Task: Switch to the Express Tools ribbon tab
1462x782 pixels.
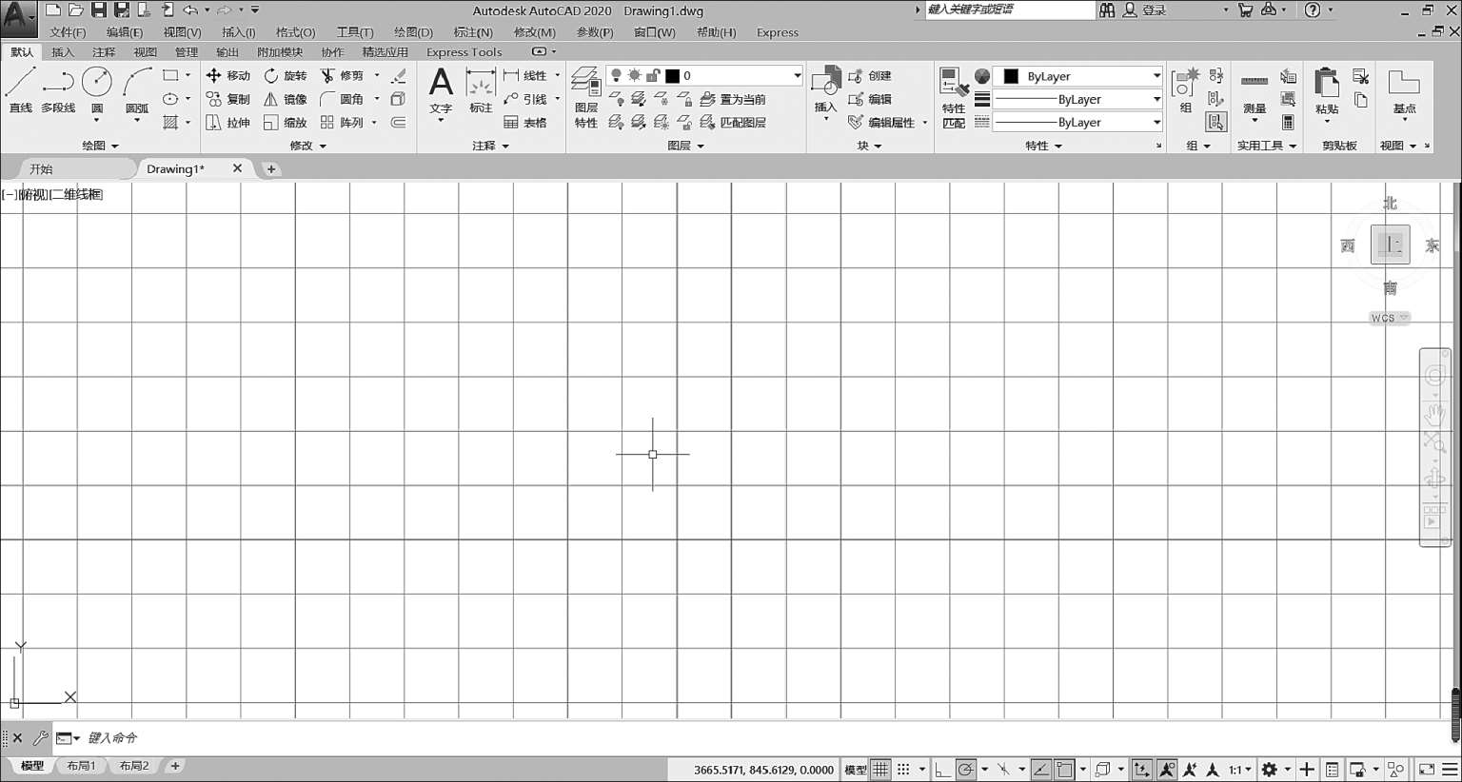Action: tap(464, 52)
